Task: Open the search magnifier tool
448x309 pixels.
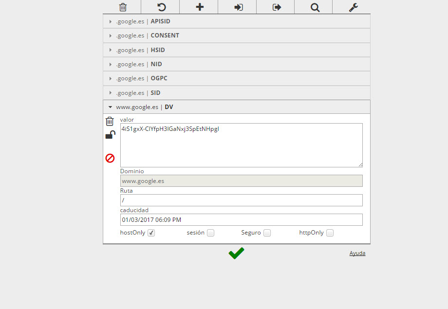Action: 315,7
